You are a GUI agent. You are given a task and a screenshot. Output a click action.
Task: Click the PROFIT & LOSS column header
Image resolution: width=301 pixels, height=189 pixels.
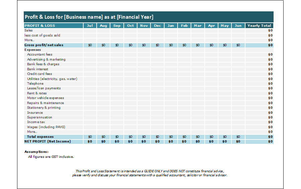click(x=54, y=25)
